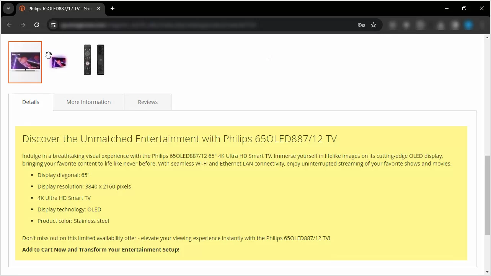Go back to the previous page
Viewport: 491px width, 276px height.
tap(9, 25)
